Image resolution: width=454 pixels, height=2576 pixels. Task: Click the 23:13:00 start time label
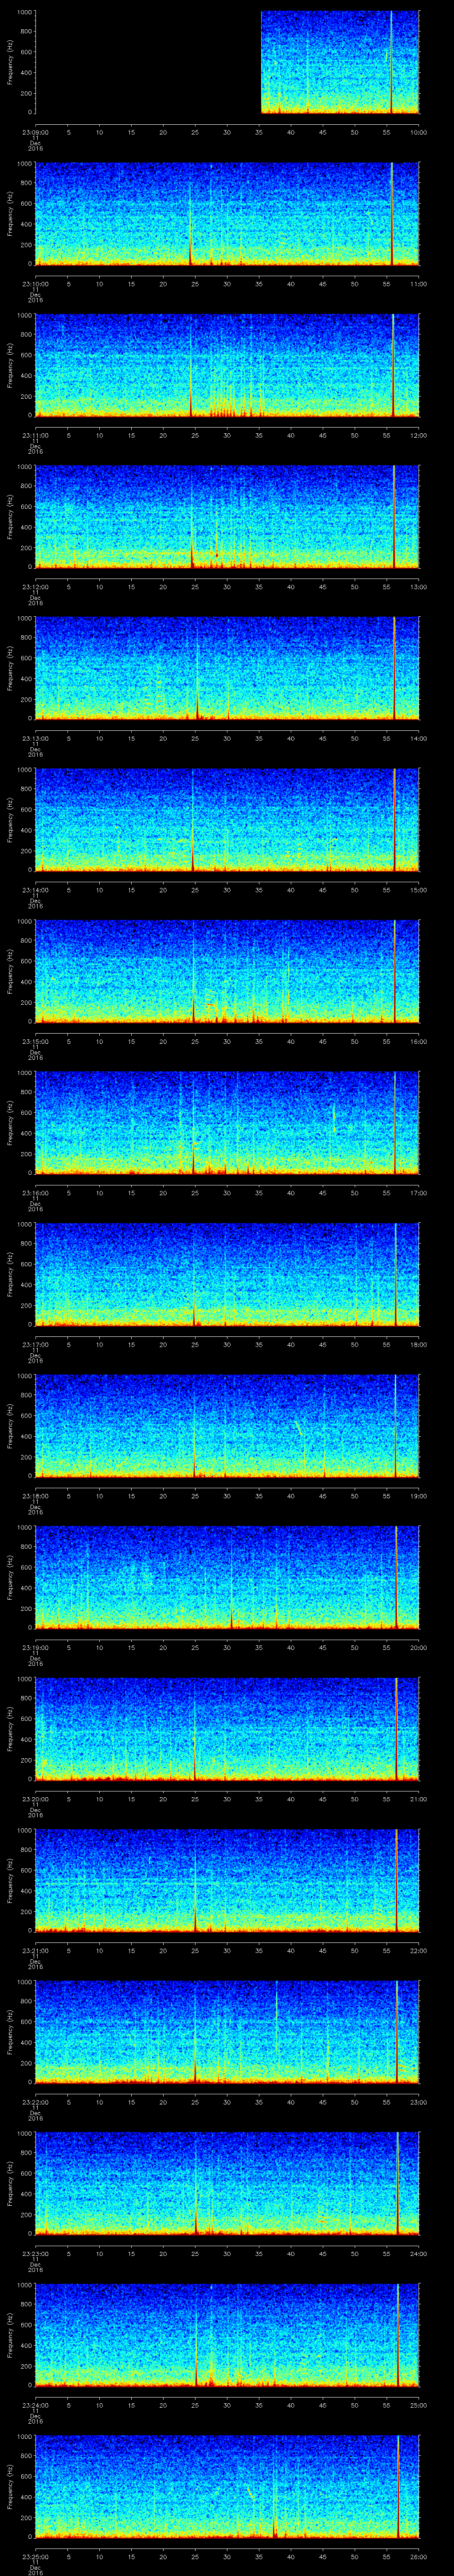pos(35,738)
